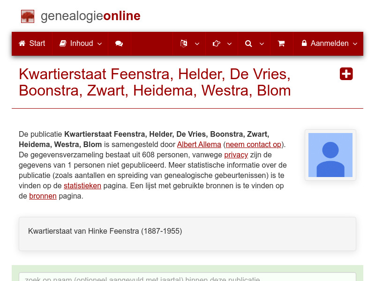The height and width of the screenshot is (281, 375).
Task: Click the thumbs-up recommendation icon
Action: [216, 43]
